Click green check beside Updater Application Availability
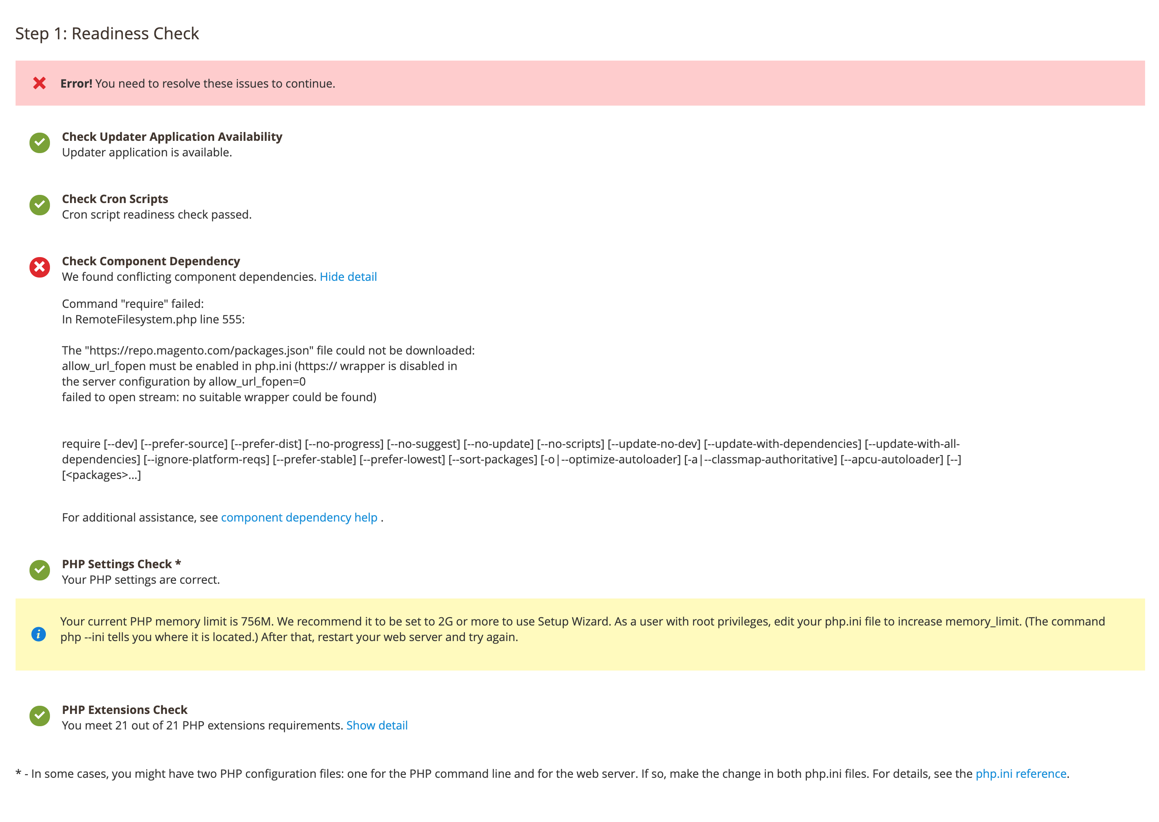The width and height of the screenshot is (1159, 822). pos(39,143)
